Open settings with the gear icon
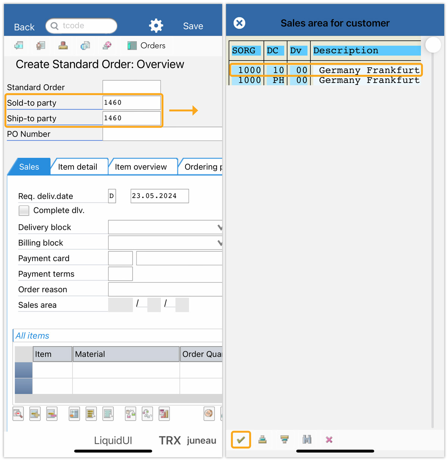The image size is (448, 461). coord(156,26)
